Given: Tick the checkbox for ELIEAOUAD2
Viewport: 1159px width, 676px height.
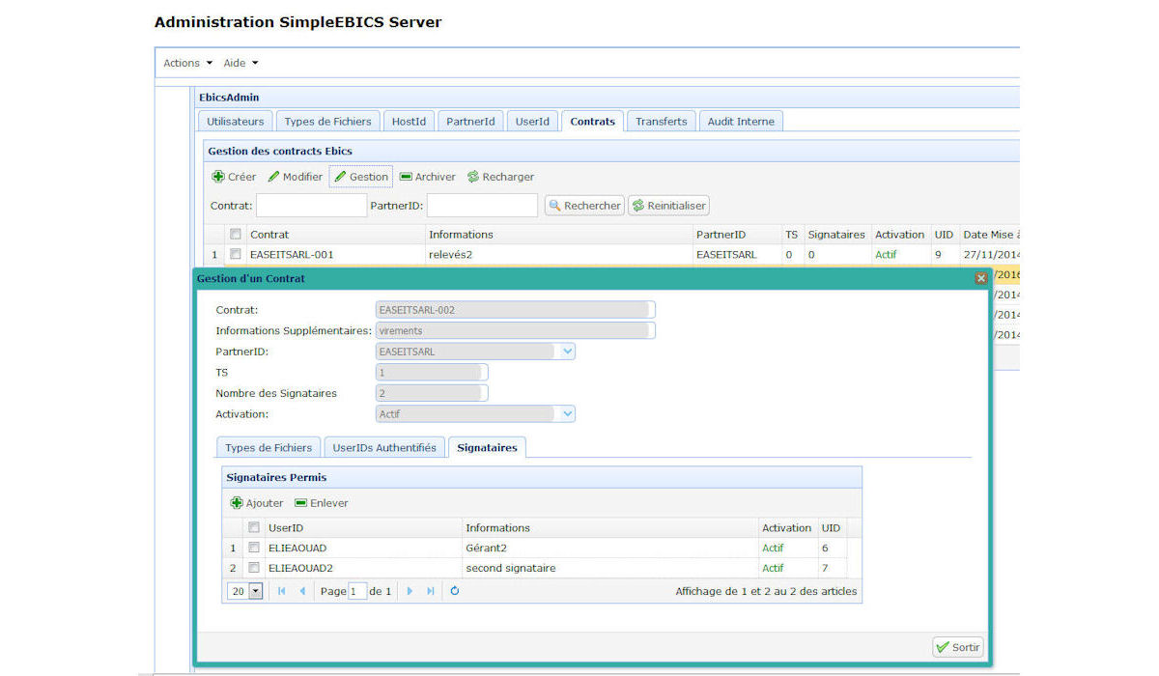Looking at the screenshot, I should (x=254, y=568).
